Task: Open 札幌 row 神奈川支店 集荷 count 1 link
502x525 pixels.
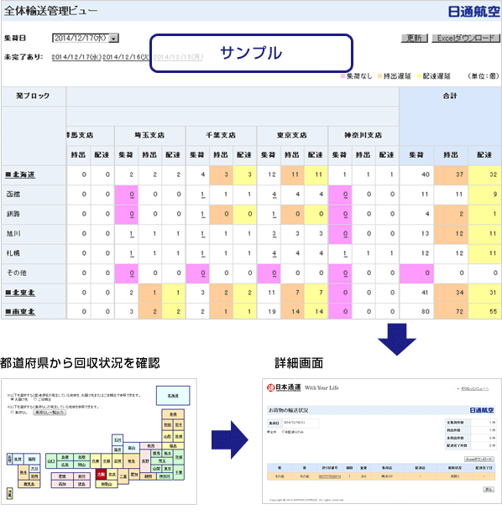Action: point(345,254)
